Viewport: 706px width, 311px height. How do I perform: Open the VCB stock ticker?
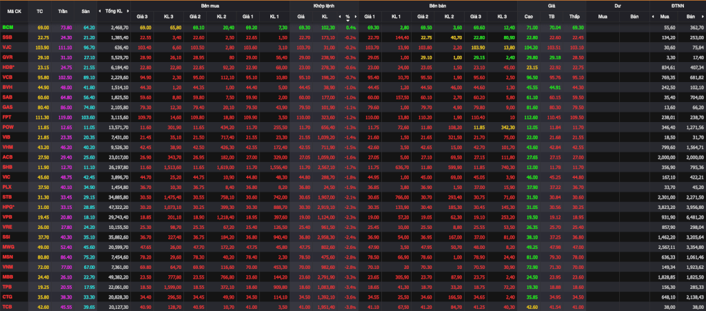[x=8, y=77]
